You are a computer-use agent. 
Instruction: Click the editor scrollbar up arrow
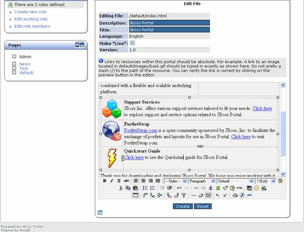(283, 85)
